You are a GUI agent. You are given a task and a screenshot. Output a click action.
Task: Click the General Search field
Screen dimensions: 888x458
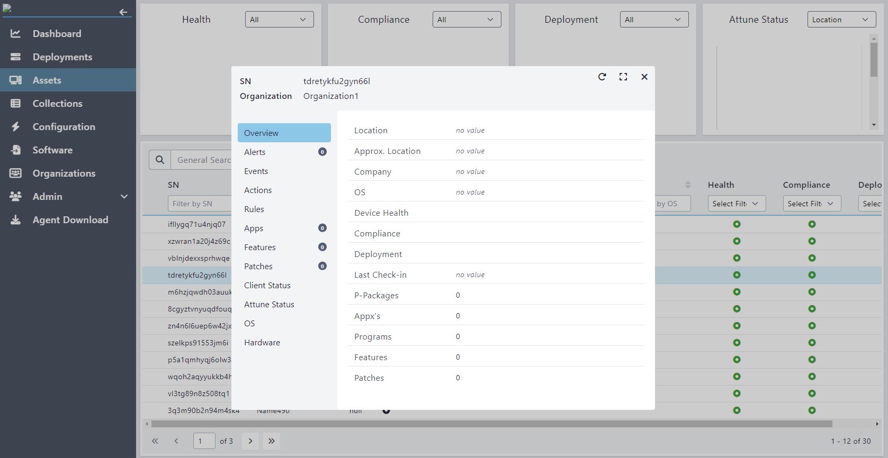[201, 160]
